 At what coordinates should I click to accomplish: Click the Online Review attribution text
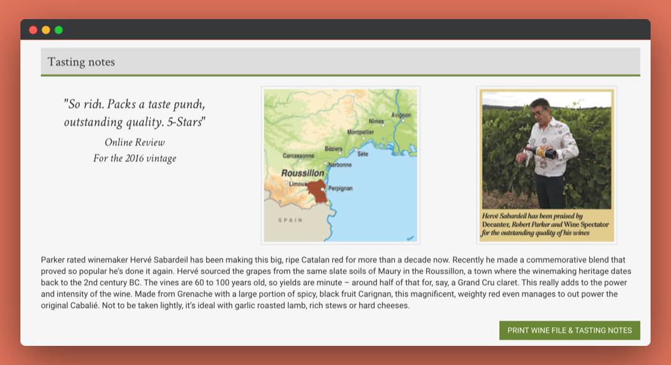(135, 142)
